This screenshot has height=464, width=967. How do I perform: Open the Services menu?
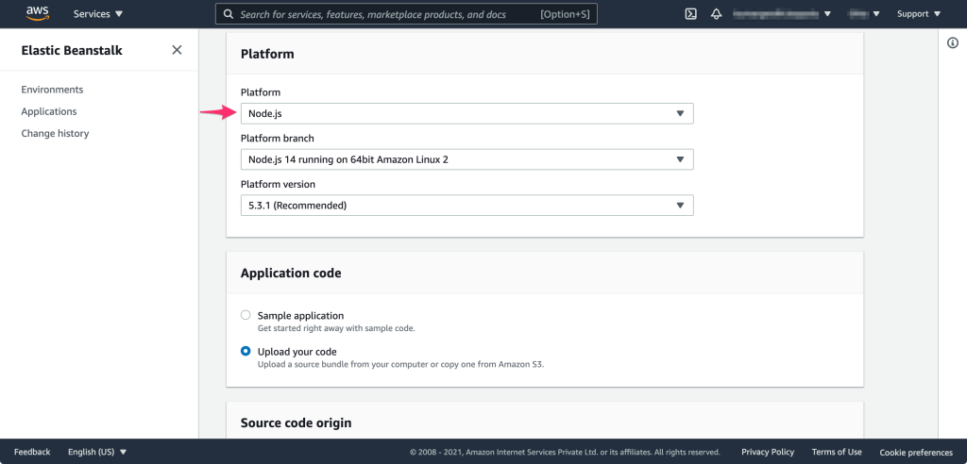[x=98, y=14]
